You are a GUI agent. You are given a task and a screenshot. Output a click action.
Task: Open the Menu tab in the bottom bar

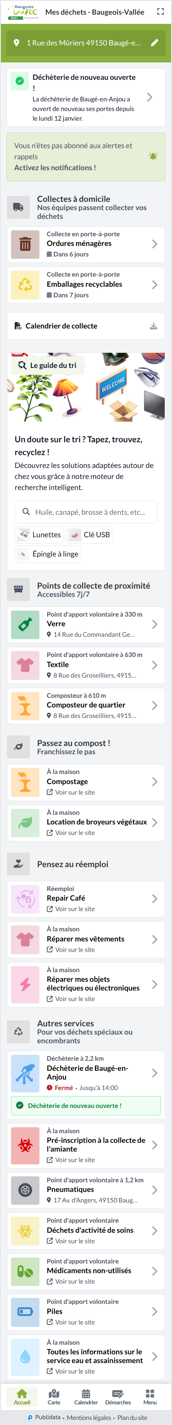click(x=150, y=1397)
